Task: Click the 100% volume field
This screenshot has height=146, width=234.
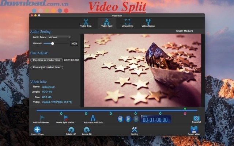Action: tap(74, 43)
